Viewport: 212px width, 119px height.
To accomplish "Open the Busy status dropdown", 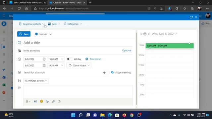I will [x=54, y=24].
